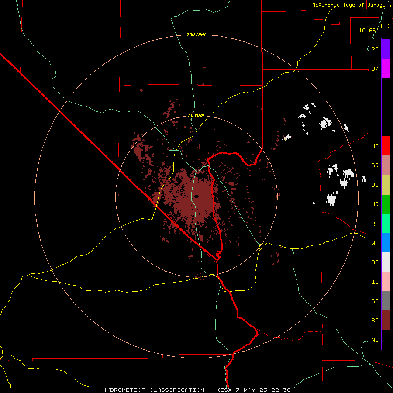Screen dimensions: 393x393
Task: Click the UK magenta legend swatch
Action: 386,68
